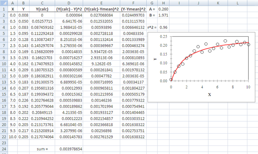Click the data point marker at X=7

tap(225, 41)
